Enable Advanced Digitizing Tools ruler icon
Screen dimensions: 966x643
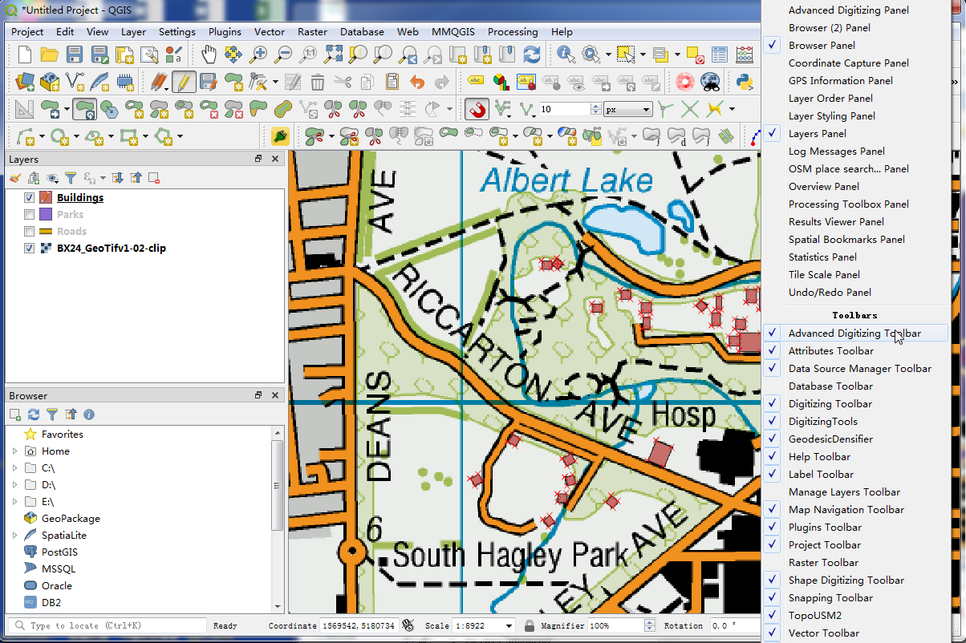click(x=25, y=109)
